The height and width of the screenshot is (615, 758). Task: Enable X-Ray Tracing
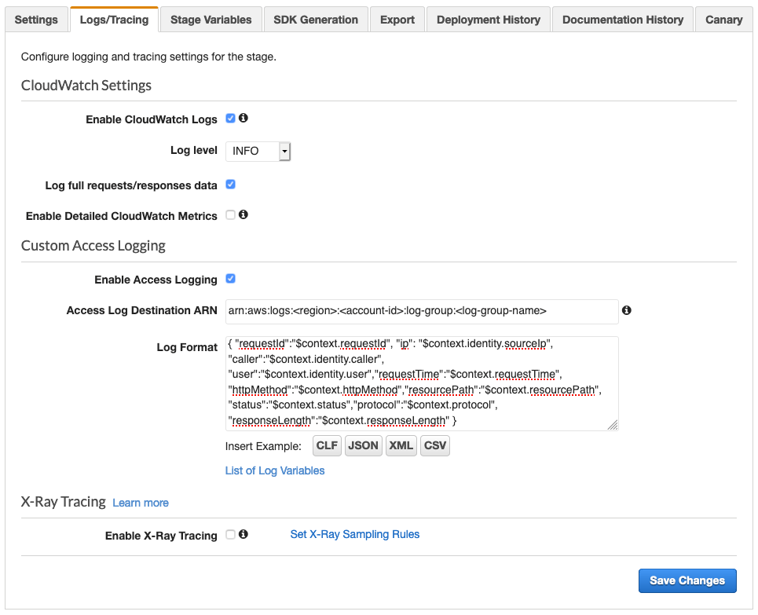tap(230, 534)
